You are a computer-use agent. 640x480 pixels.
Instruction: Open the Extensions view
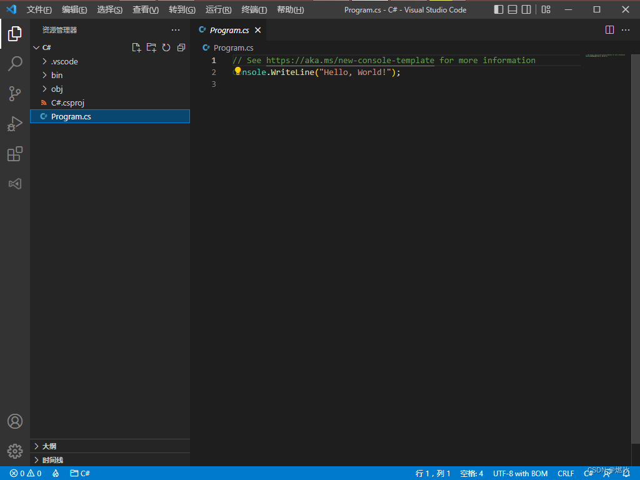(x=15, y=154)
